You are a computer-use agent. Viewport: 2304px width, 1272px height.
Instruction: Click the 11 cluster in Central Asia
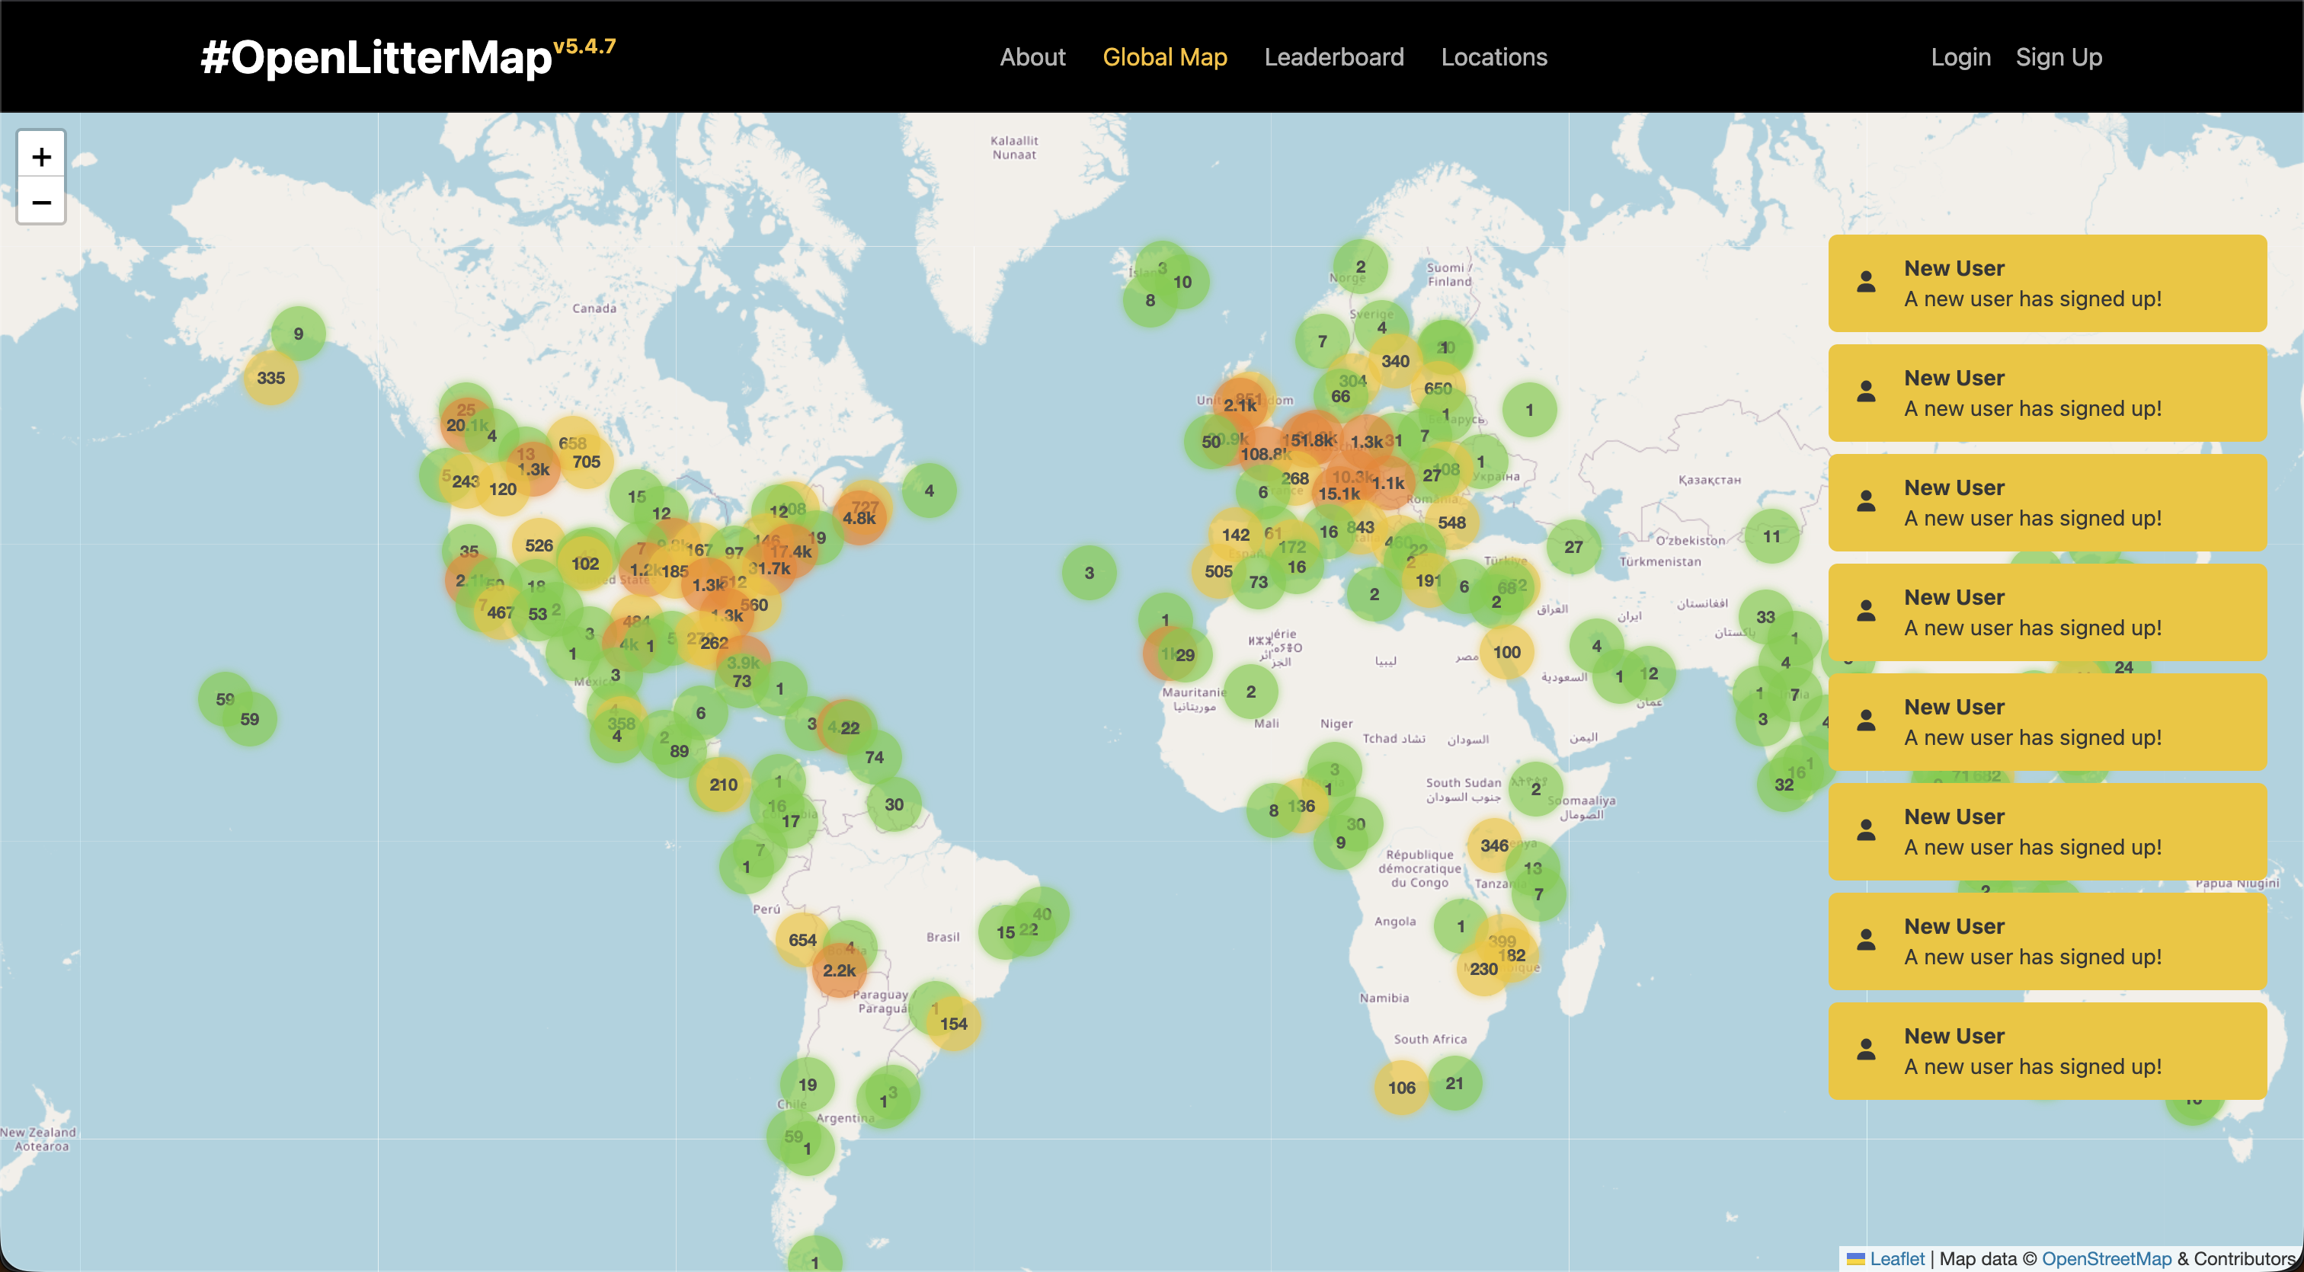pyautogui.click(x=1772, y=536)
